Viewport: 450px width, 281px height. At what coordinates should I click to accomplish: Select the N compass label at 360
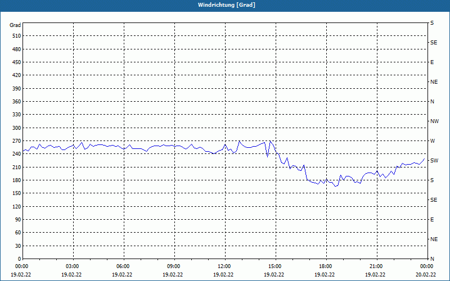point(432,102)
